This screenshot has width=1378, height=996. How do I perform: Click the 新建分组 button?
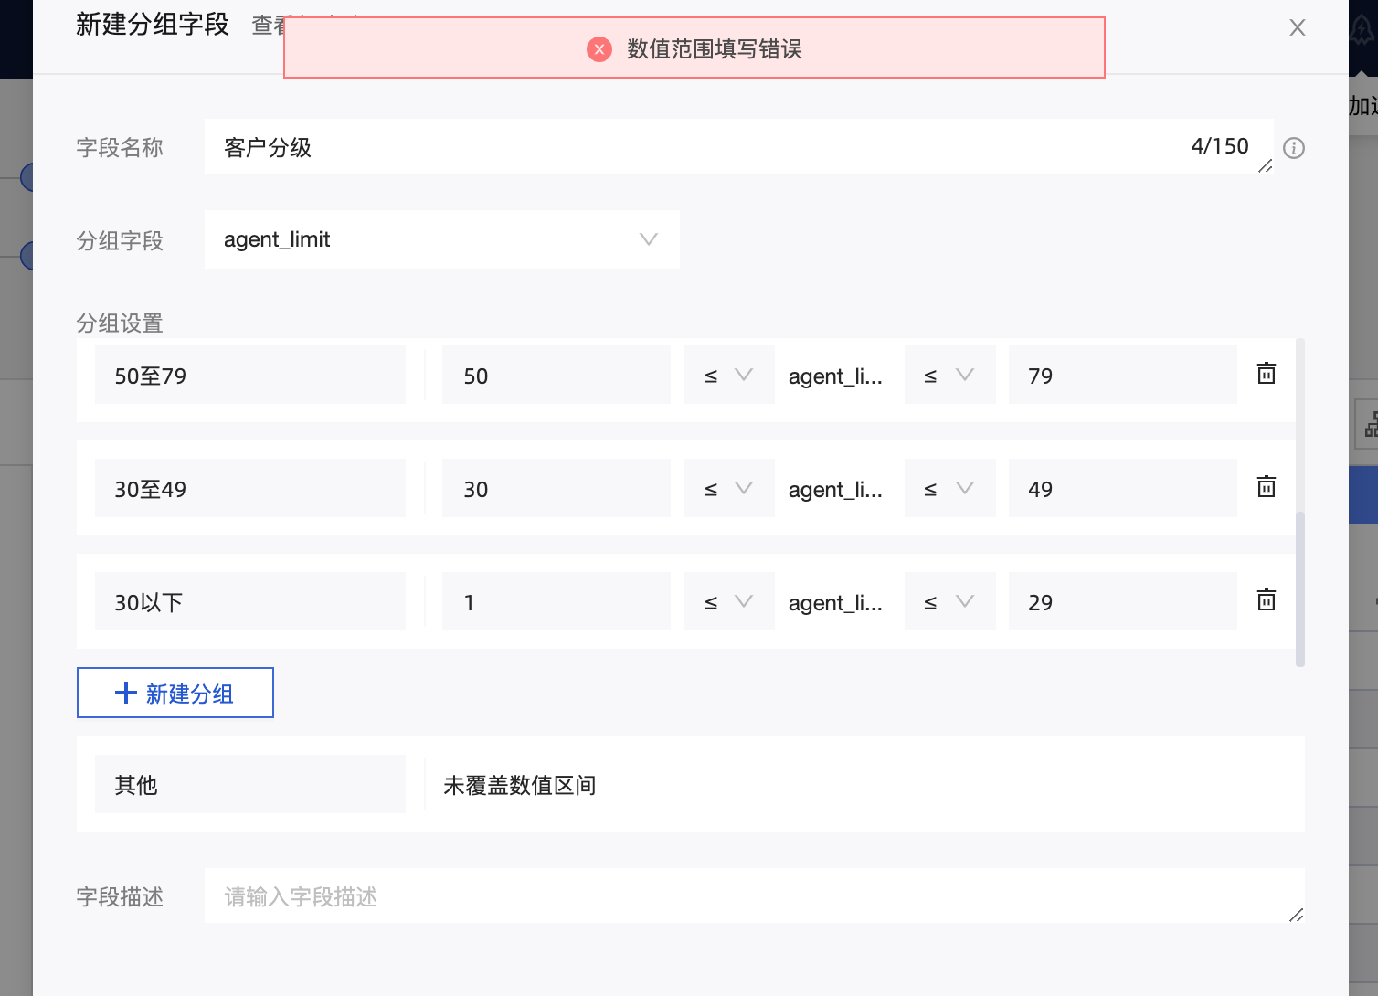click(x=175, y=693)
